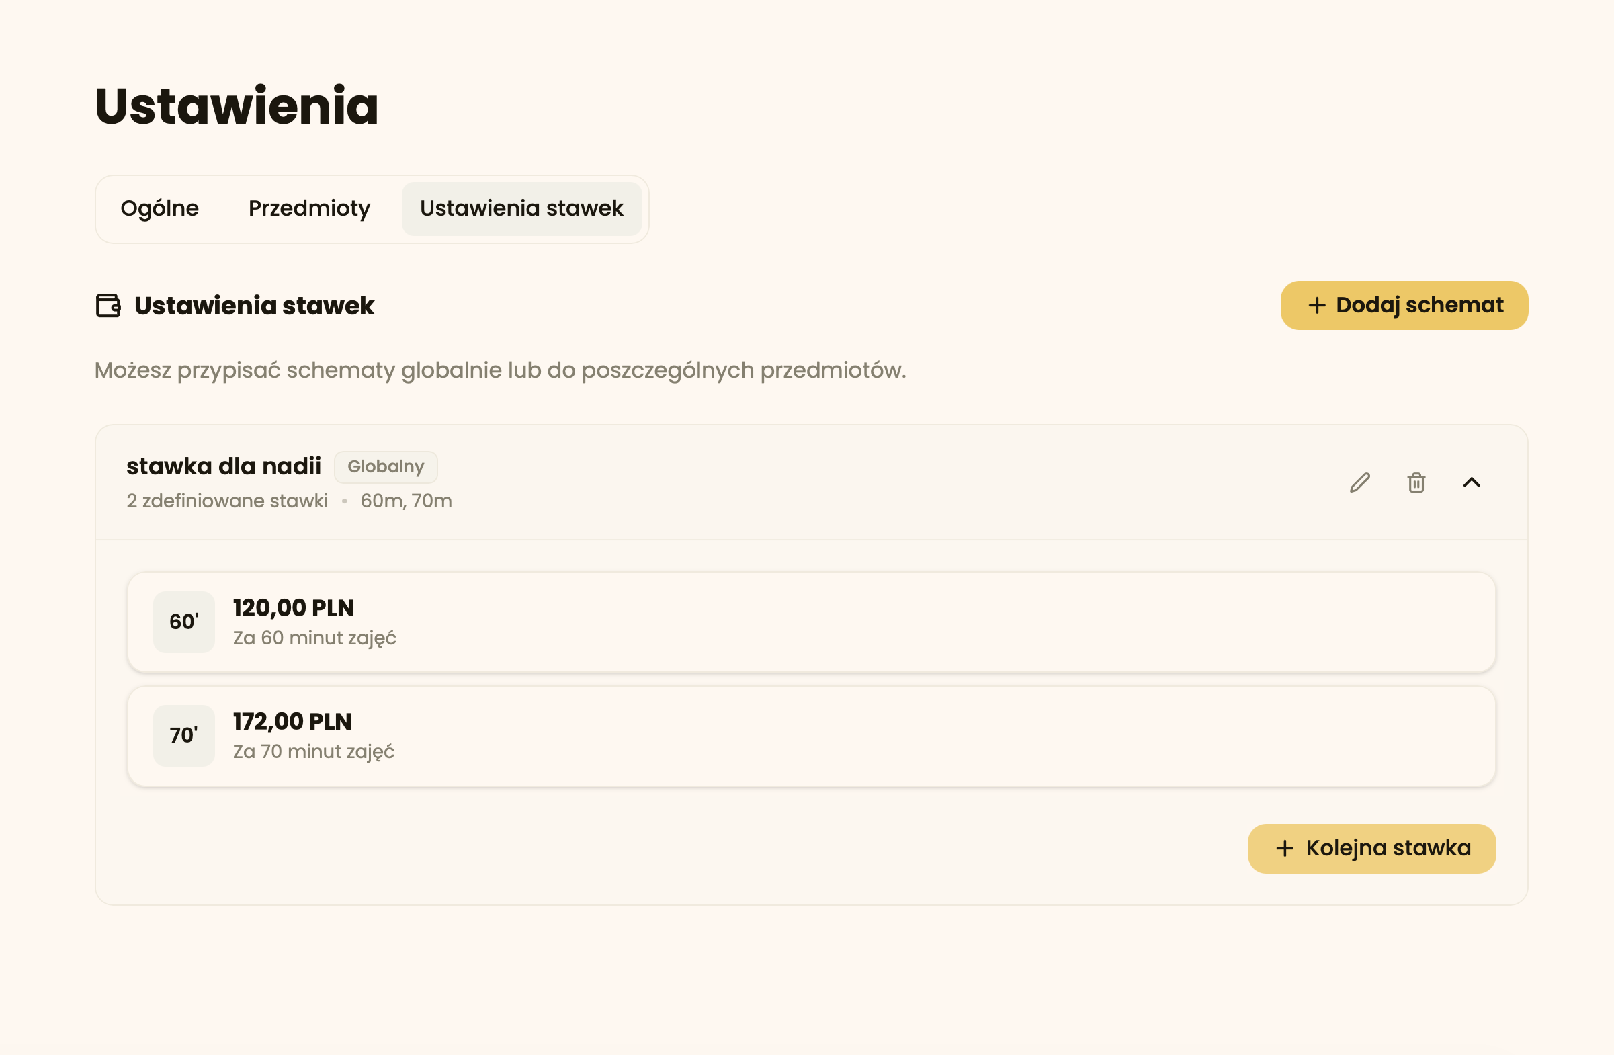Click the 60' duration badge
1614x1055 pixels.
(184, 622)
